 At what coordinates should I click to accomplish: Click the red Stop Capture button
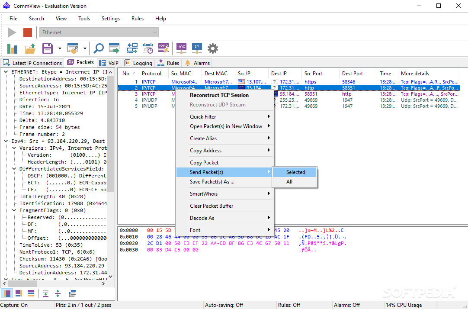pos(28,32)
